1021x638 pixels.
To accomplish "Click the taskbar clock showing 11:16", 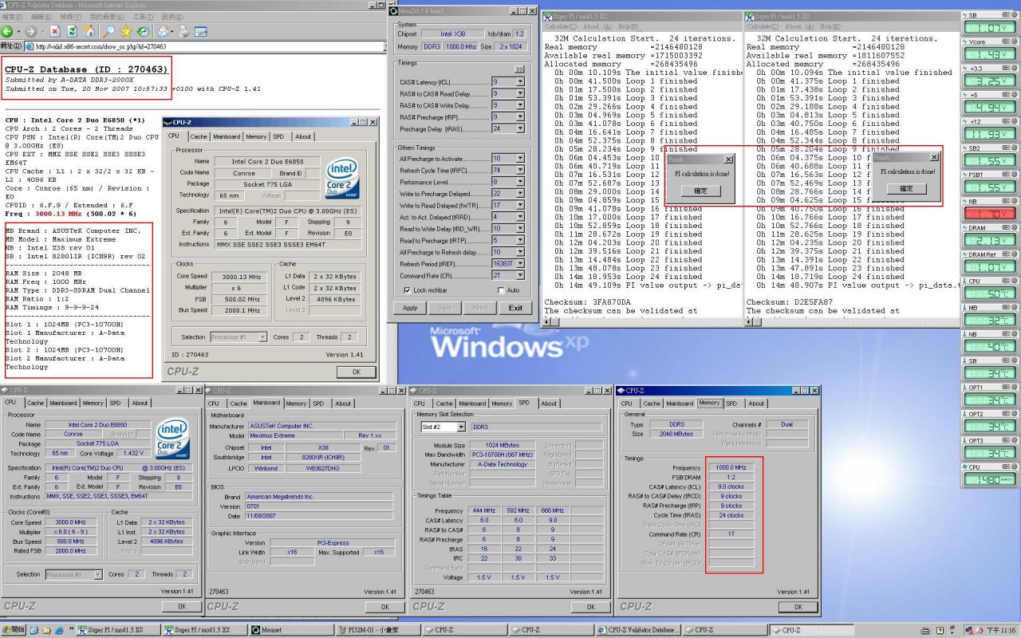I will (1001, 630).
